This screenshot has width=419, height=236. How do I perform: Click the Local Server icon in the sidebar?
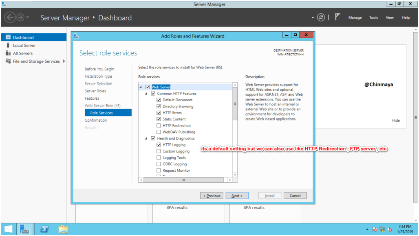point(8,45)
